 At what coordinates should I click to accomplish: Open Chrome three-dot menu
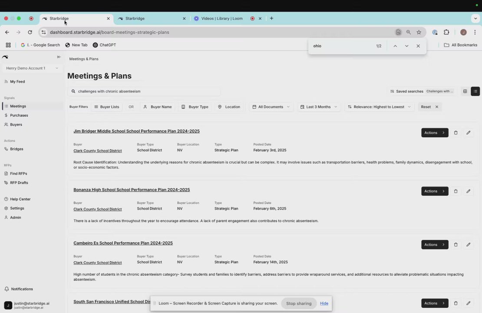[475, 32]
